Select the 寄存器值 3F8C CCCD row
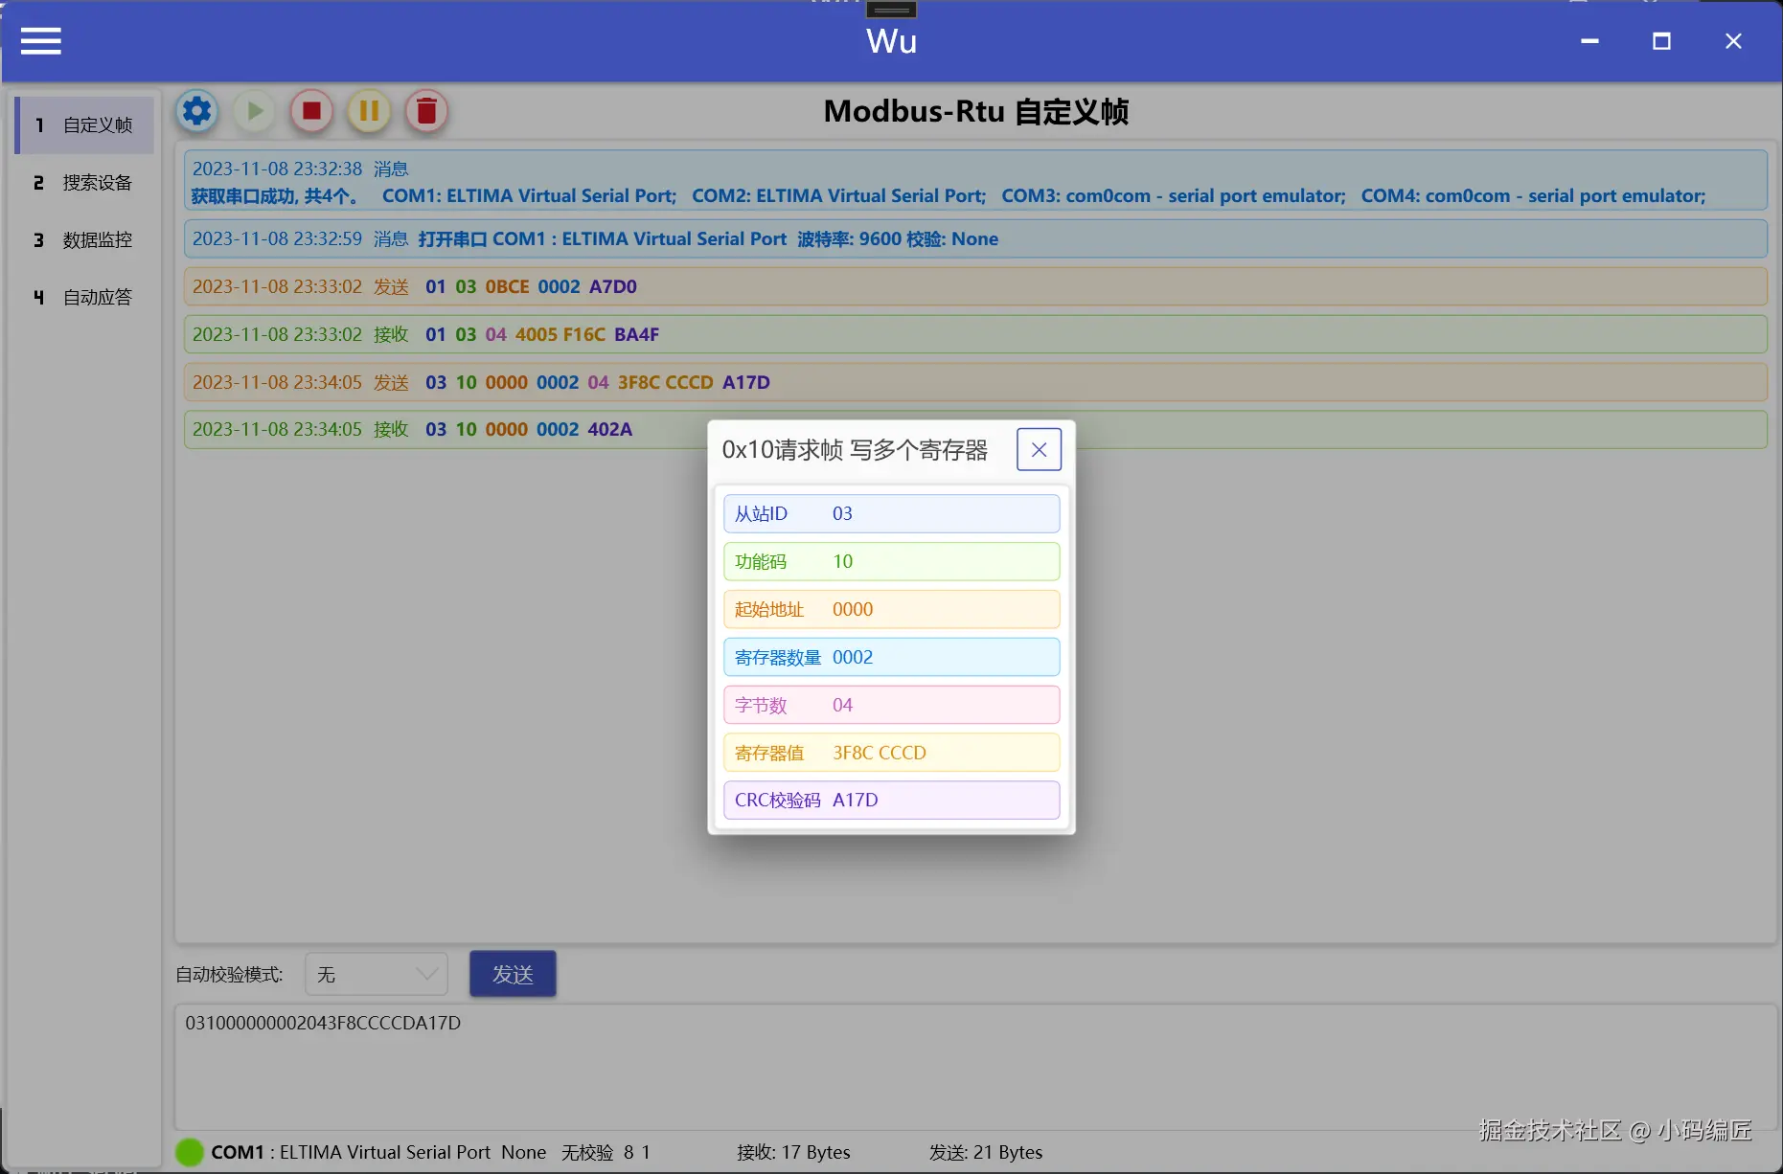 [891, 753]
